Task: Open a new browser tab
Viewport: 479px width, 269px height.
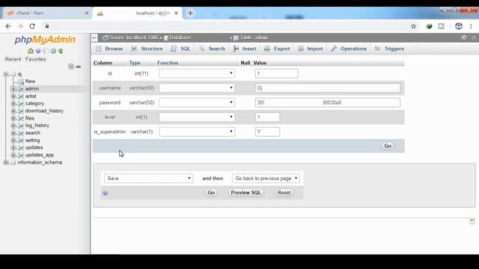Action: [190, 13]
